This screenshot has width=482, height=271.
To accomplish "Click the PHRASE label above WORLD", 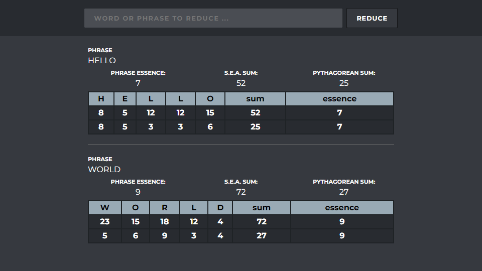I will click(100, 159).
